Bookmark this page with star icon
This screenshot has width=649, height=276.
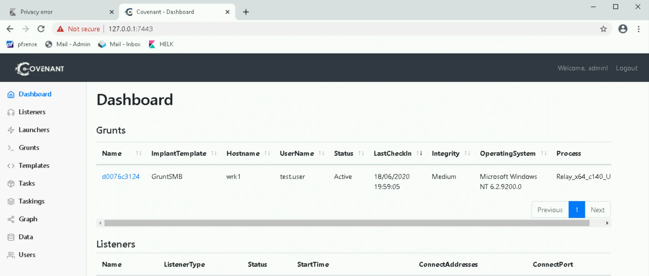[603, 29]
